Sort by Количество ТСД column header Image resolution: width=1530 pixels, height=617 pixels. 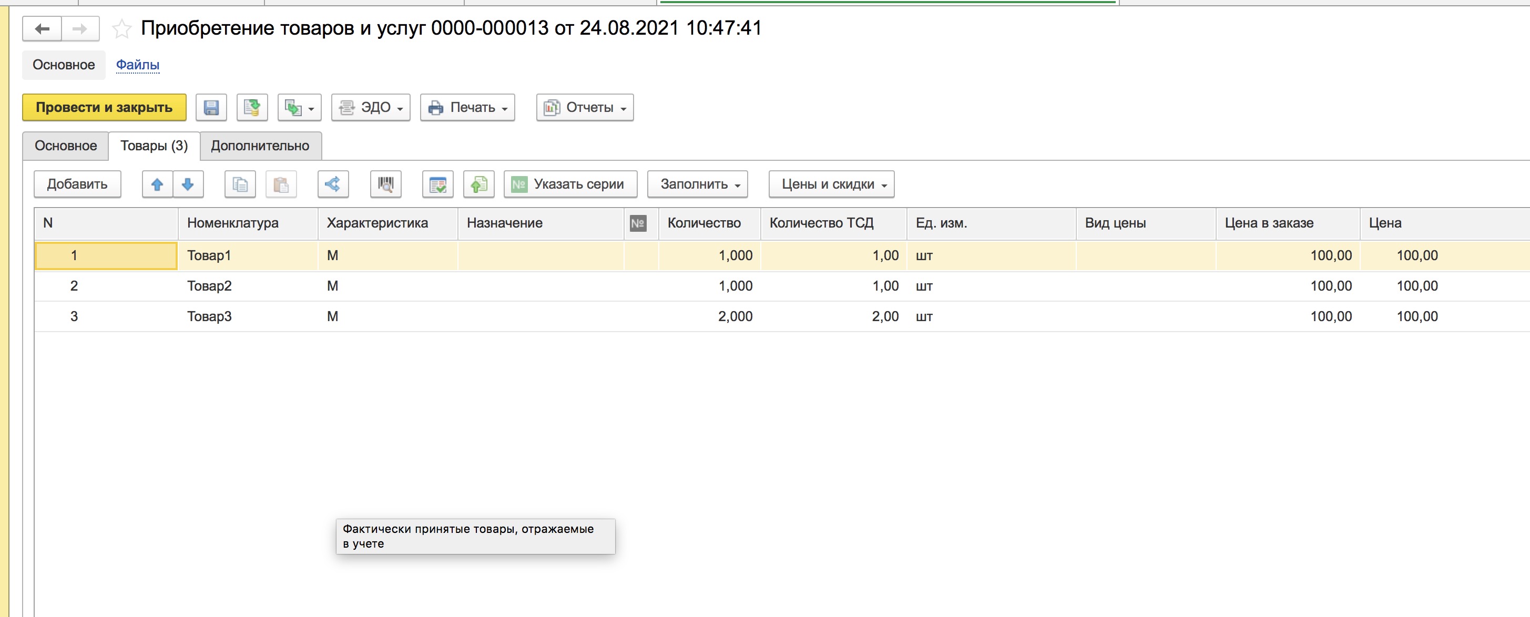833,223
